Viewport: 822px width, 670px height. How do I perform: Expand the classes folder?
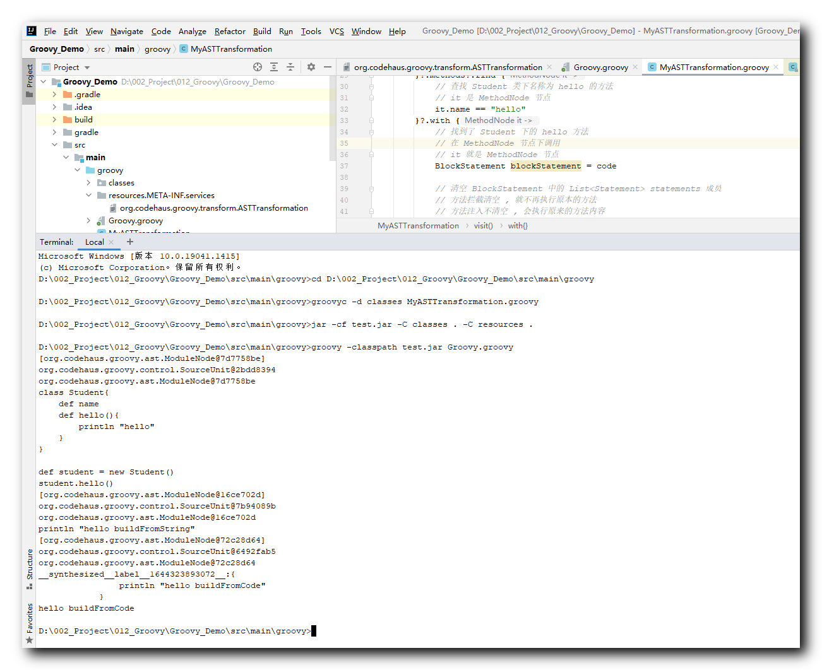[x=88, y=183]
